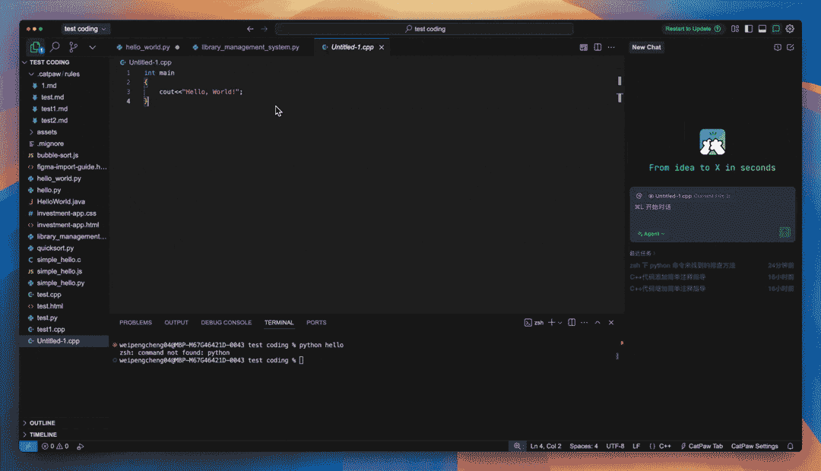Screen dimensions: 821x471
Task: Open quicksort.py in the file explorer
Action: click(55, 248)
